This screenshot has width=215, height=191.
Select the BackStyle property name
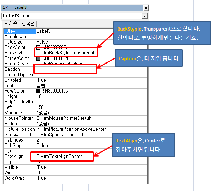tap(15, 53)
